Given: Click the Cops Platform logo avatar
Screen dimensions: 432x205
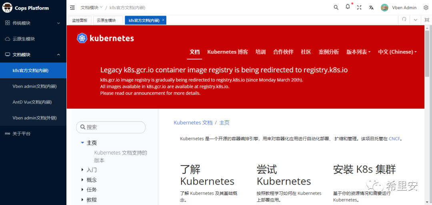Looking at the screenshot, I should coord(6,8).
